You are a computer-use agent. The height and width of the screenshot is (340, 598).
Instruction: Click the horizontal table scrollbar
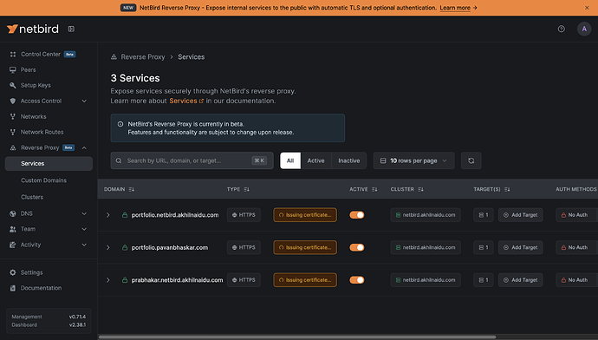click(x=297, y=337)
